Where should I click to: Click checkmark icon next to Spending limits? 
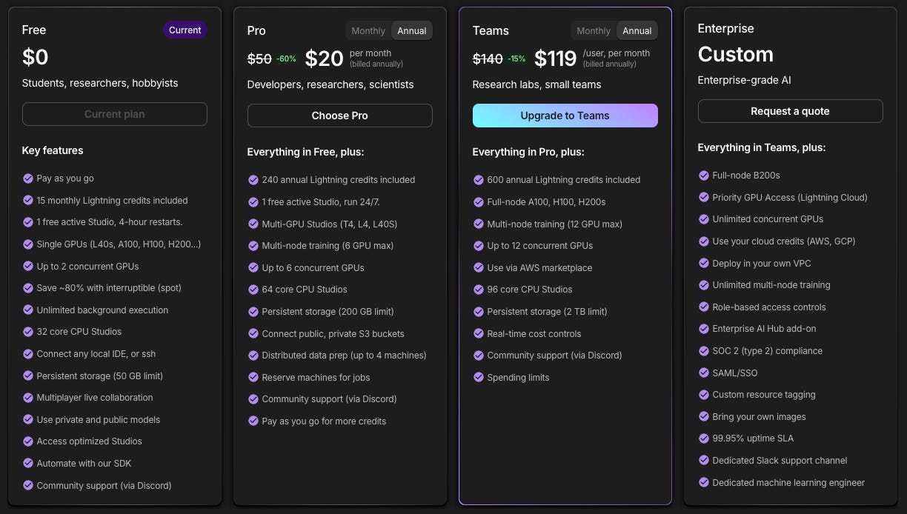pyautogui.click(x=479, y=378)
